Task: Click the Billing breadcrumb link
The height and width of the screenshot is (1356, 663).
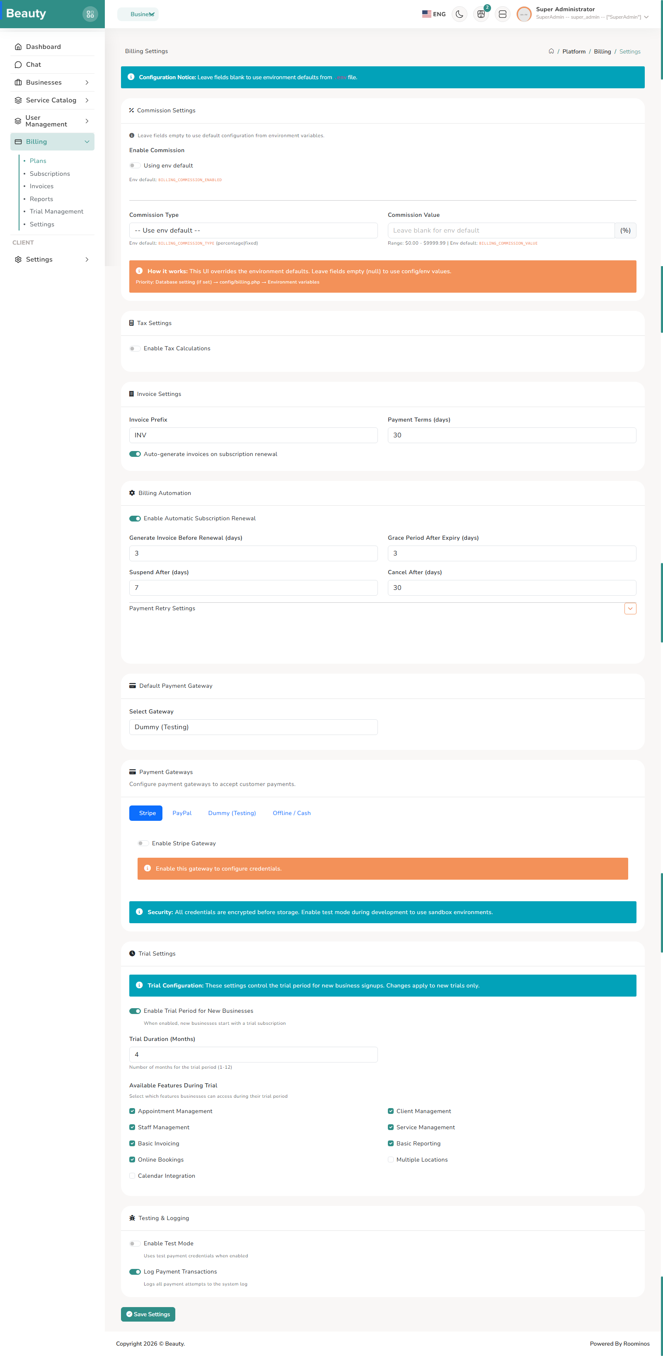Action: pos(602,51)
